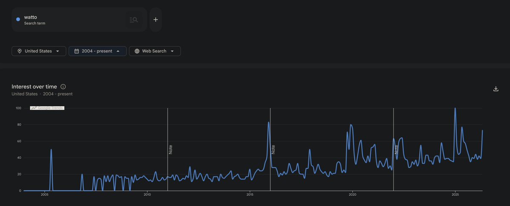
Task: Click the 2015 x-axis label
Action: tap(250, 195)
